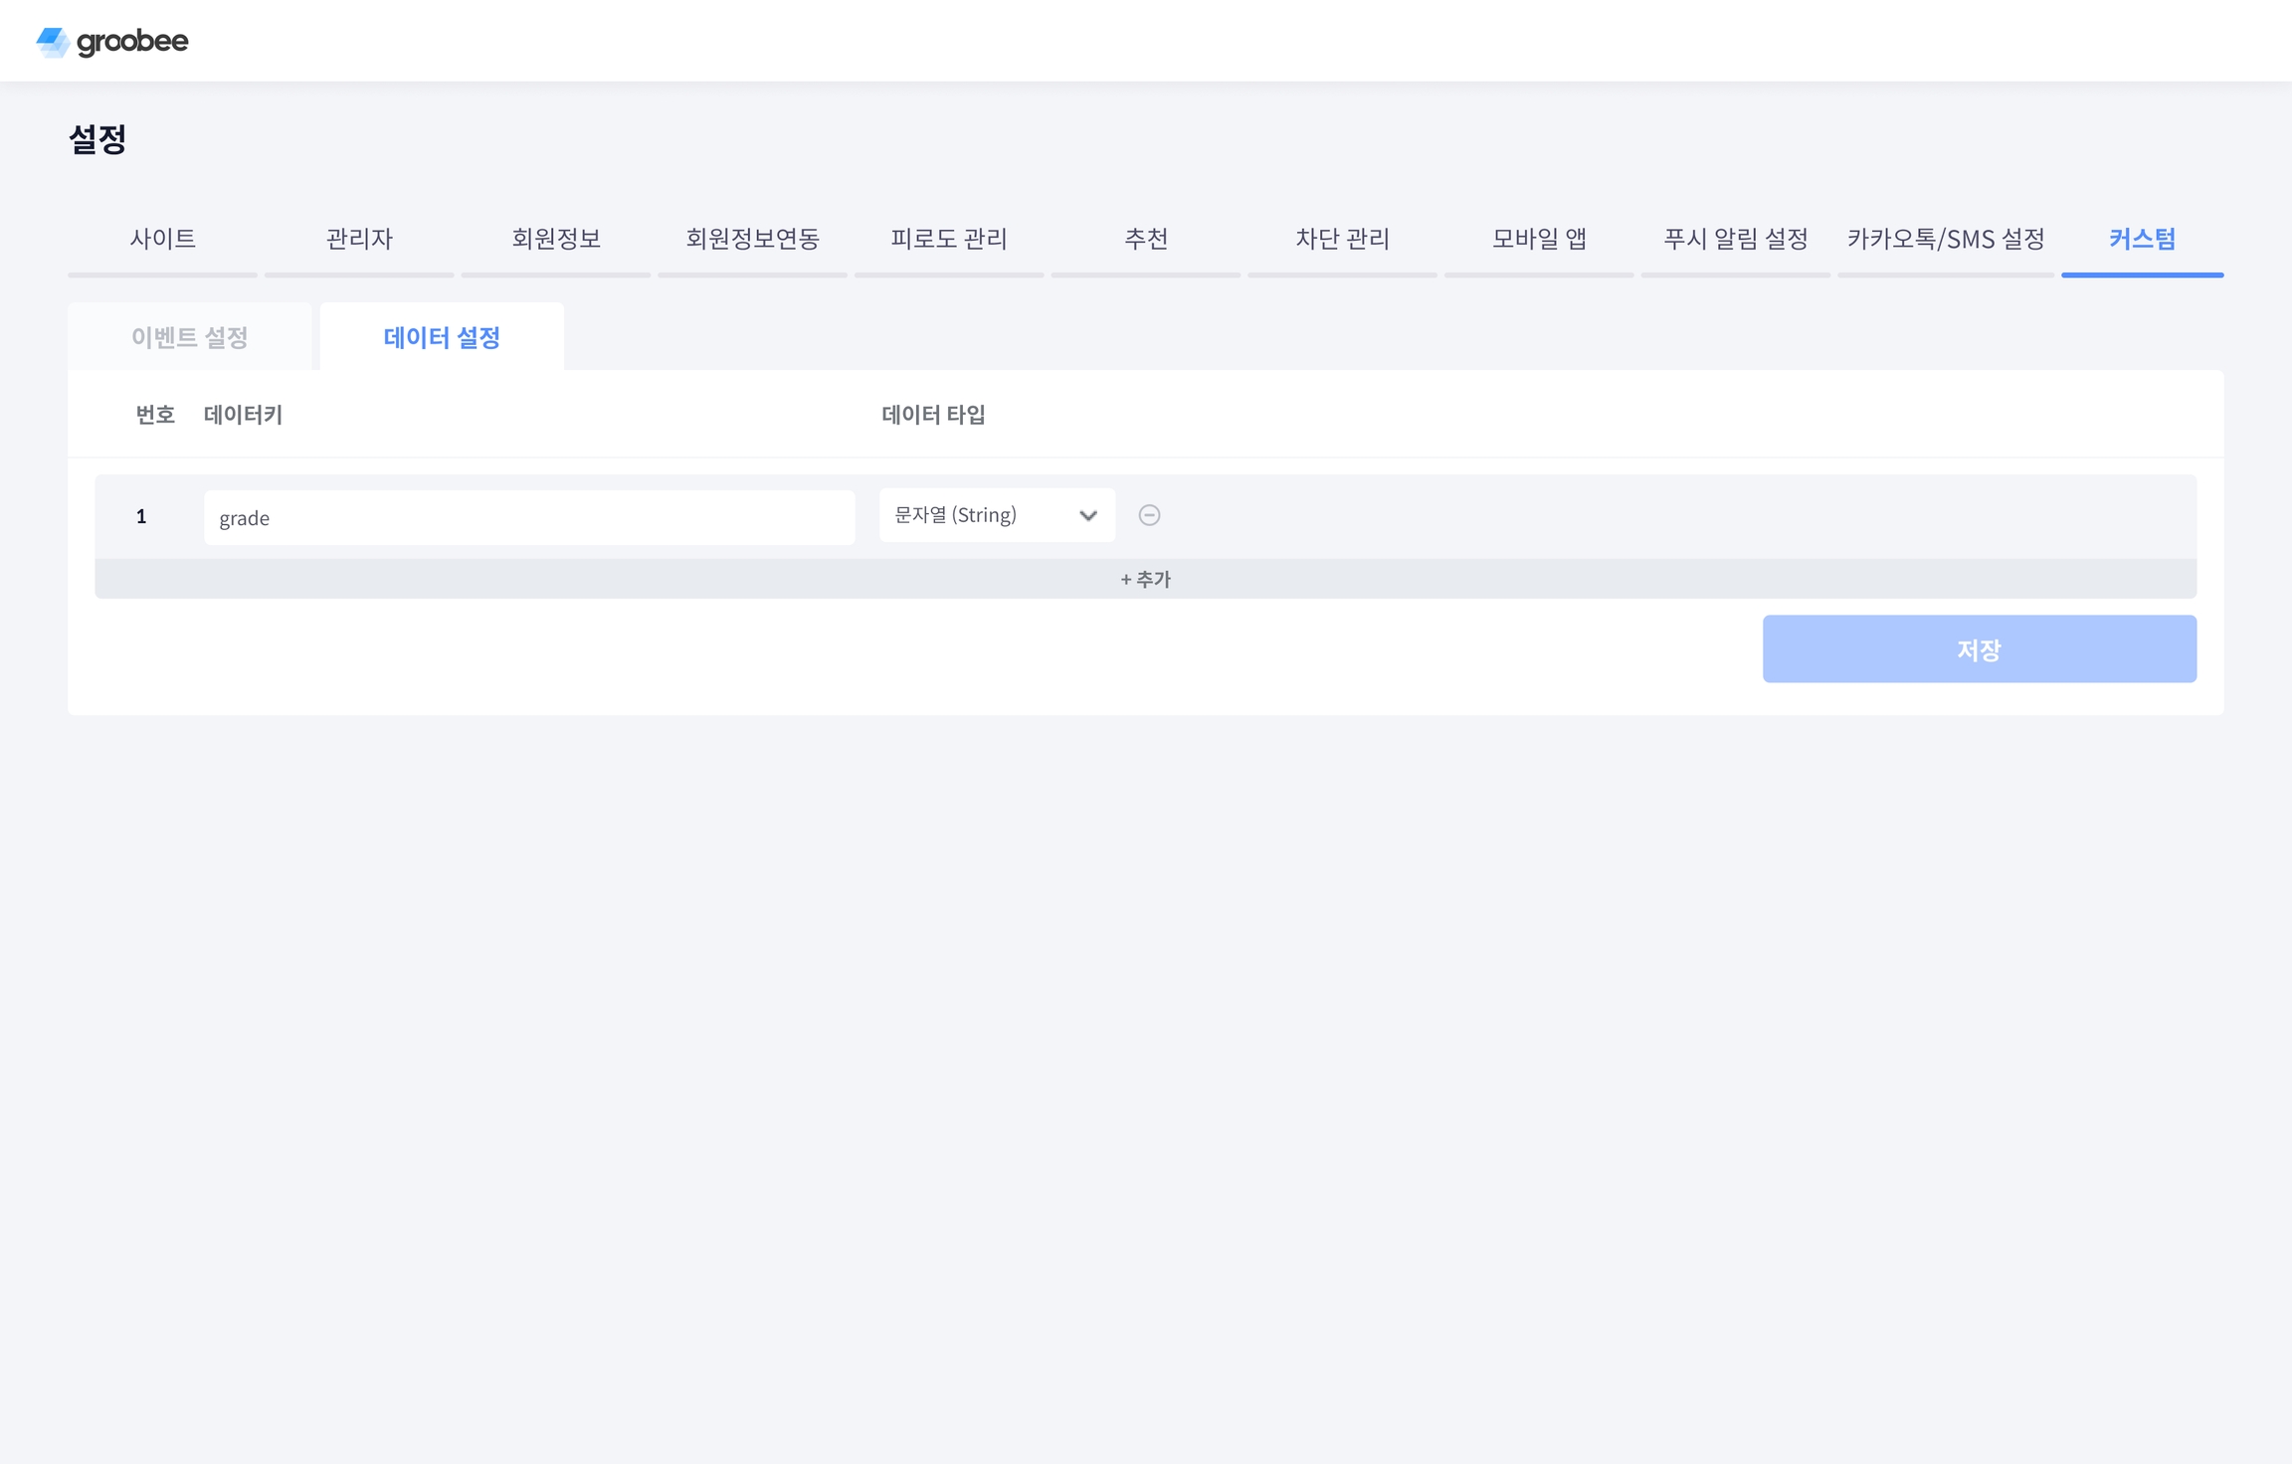The width and height of the screenshot is (2292, 1464).
Task: Switch to 푸시 알림 설정 tab
Action: pos(1735,239)
